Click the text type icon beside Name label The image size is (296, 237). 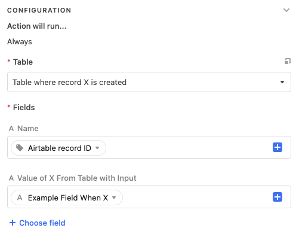(x=11, y=128)
